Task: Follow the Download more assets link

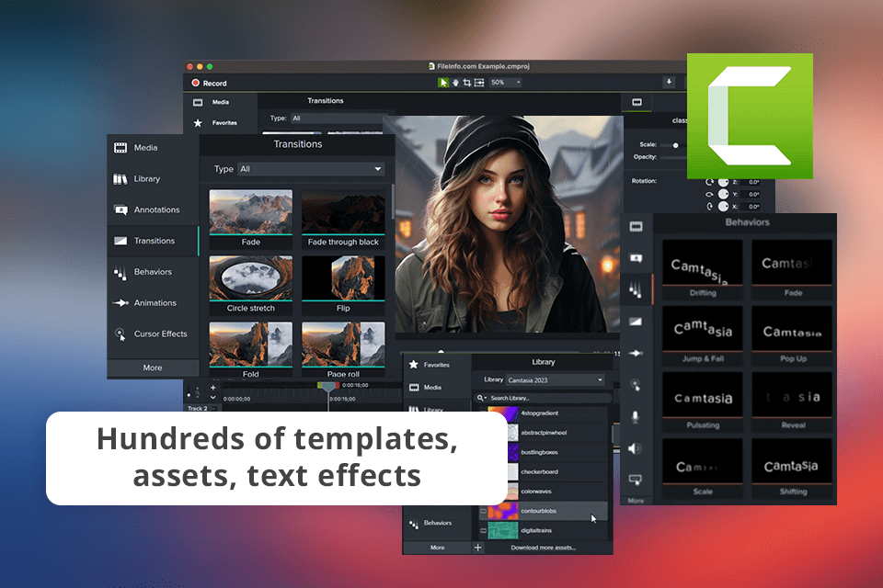Action: [543, 548]
